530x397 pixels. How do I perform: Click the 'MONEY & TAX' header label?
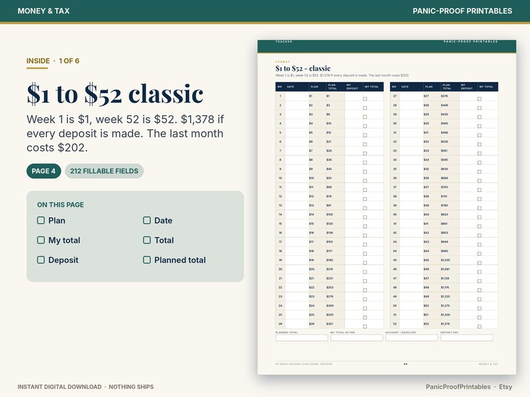tap(43, 11)
